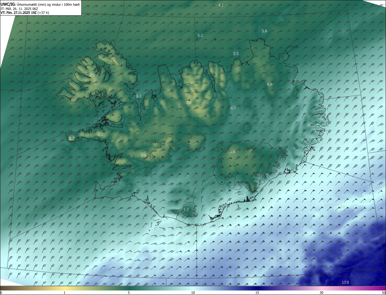The width and height of the screenshot is (386, 295).
Task: Select the initial time 'IT: Mið. 26. 11. 2025 06Z'
Action: pos(19,9)
